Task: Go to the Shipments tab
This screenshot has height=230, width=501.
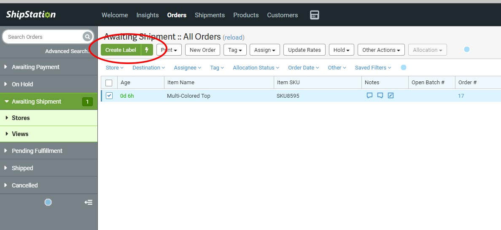Action: (210, 15)
